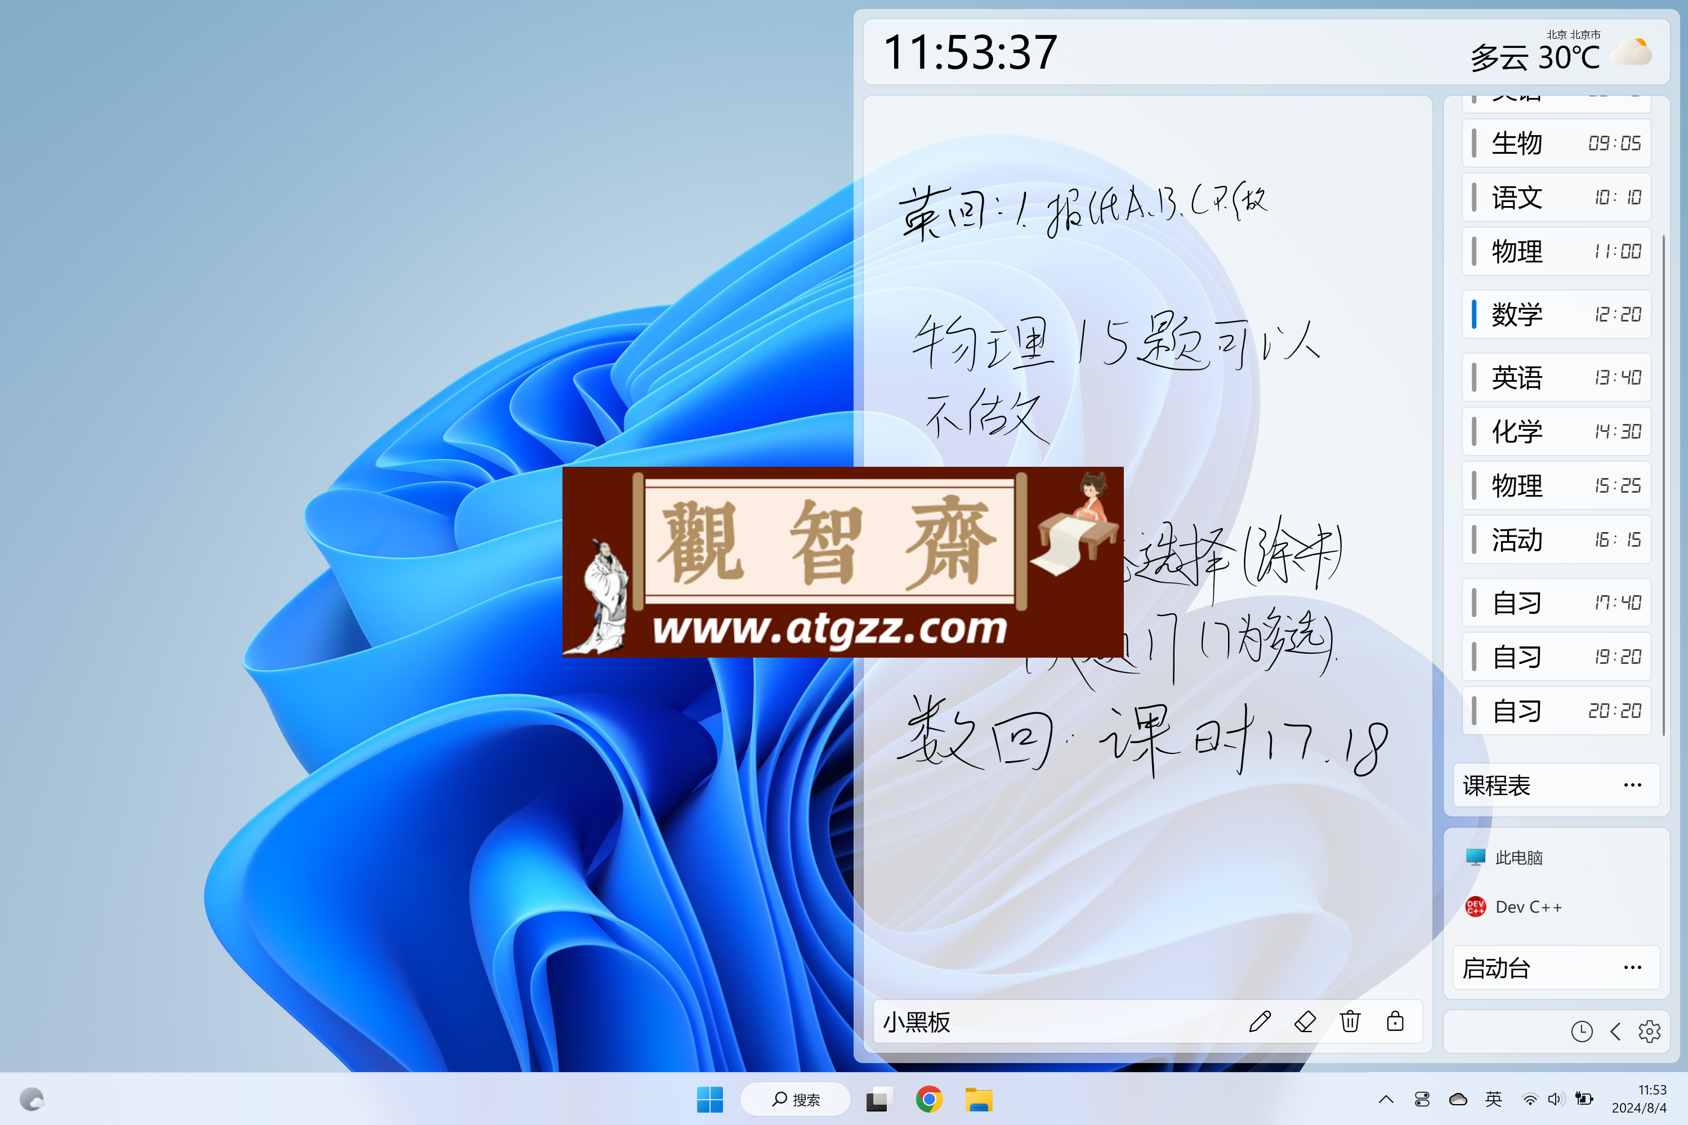The image size is (1688, 1125).
Task: Click the widgets icon at taskbar left
Action: tap(32, 1099)
